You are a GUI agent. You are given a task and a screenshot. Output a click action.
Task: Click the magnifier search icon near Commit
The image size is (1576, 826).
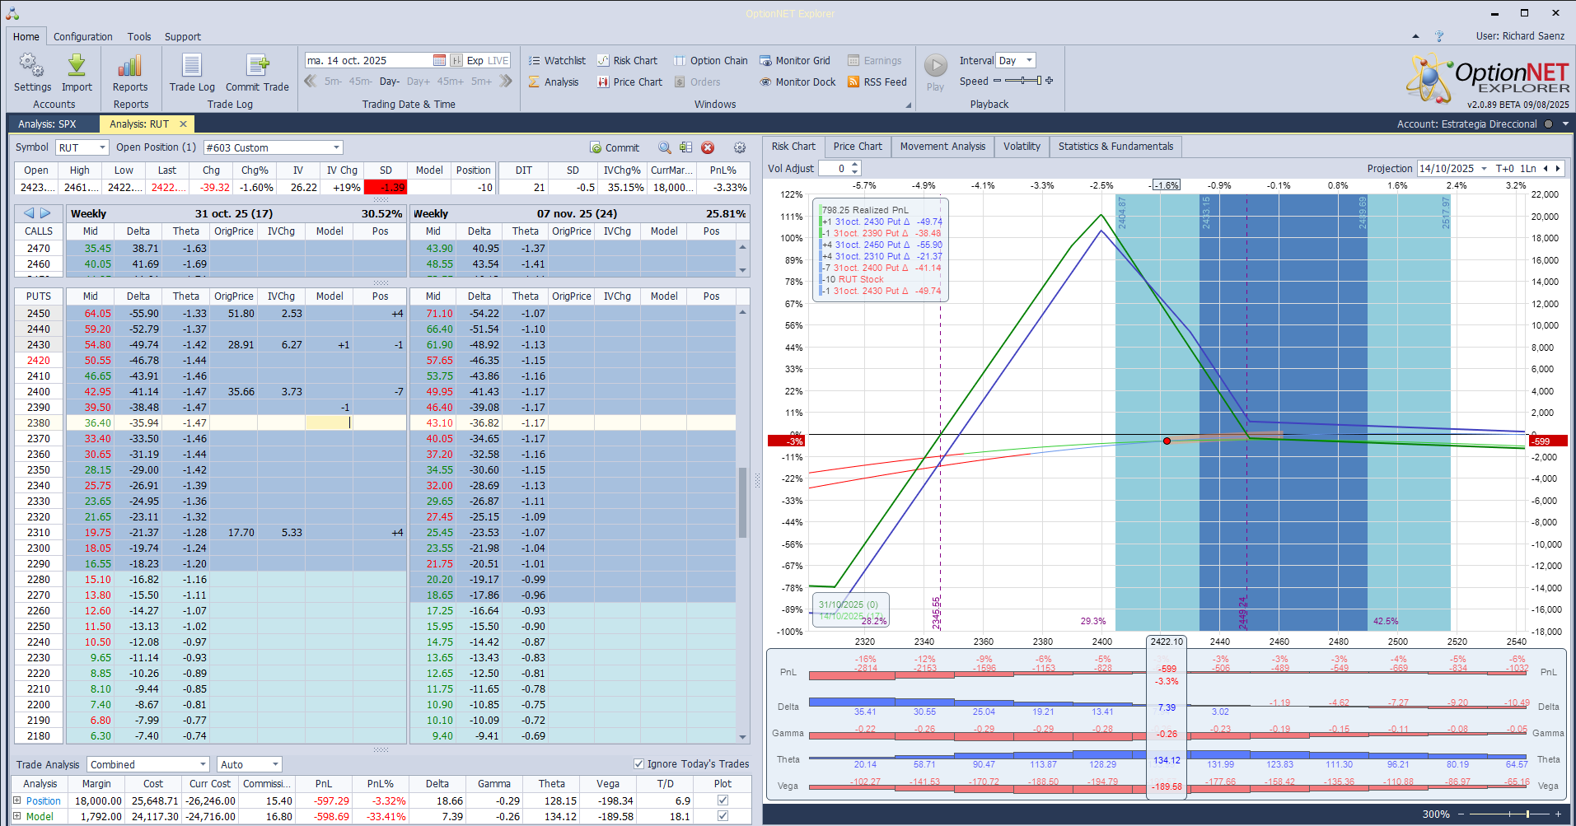point(665,147)
